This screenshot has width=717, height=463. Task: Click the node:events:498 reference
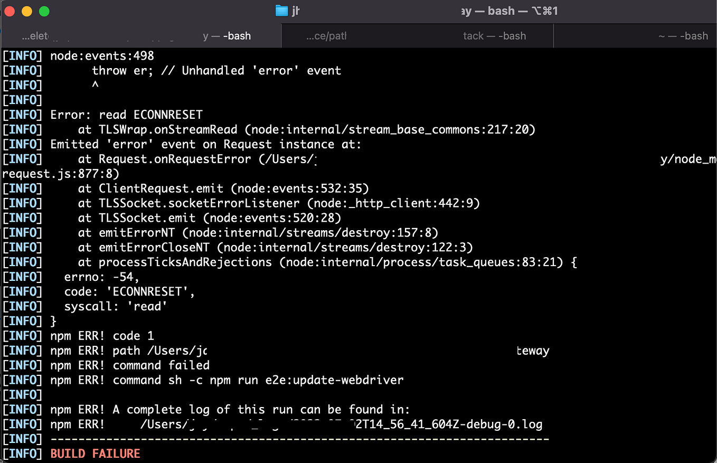[x=102, y=55]
